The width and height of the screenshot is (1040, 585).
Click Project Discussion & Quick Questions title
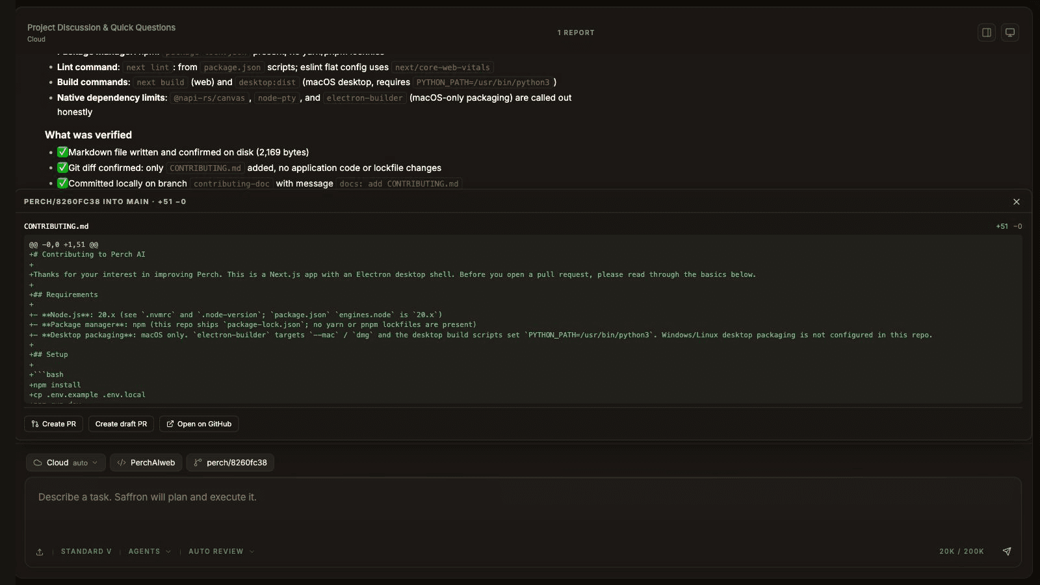click(101, 27)
